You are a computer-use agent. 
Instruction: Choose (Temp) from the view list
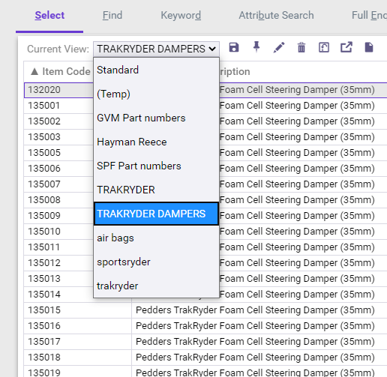[x=156, y=94]
